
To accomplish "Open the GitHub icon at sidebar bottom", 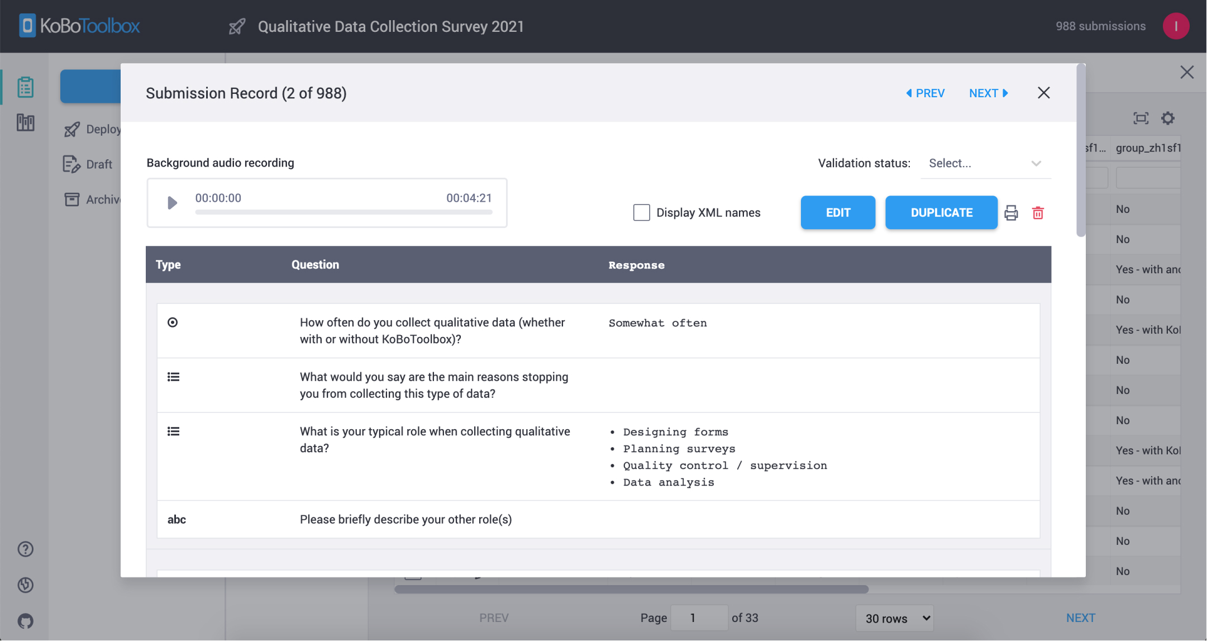I will (25, 621).
